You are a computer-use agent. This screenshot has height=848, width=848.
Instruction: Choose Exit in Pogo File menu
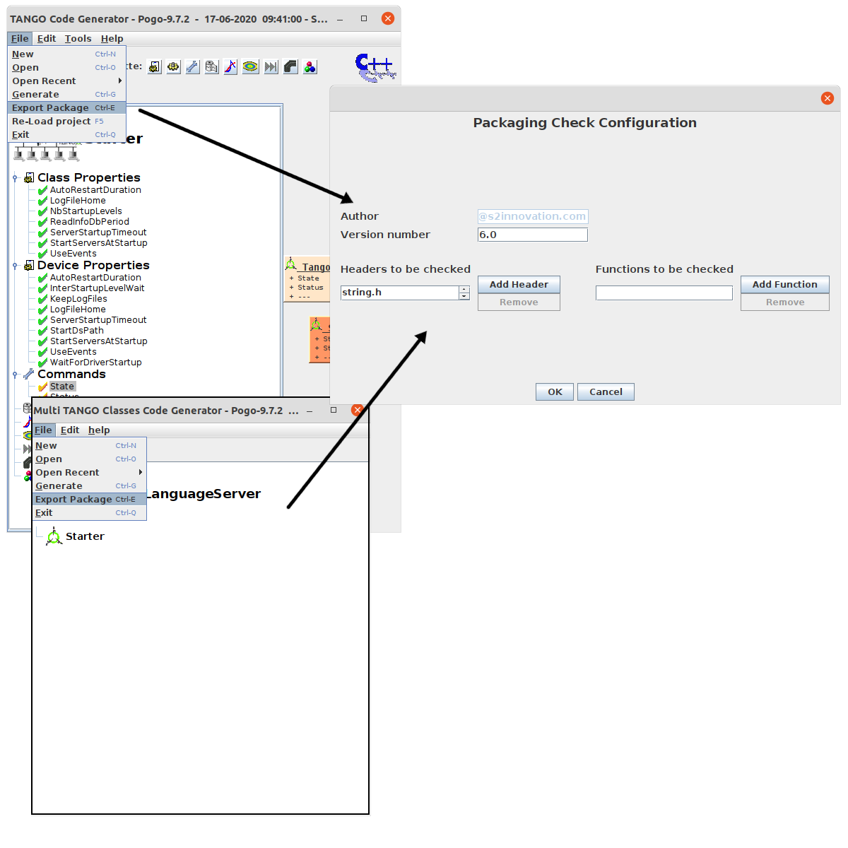67,134
